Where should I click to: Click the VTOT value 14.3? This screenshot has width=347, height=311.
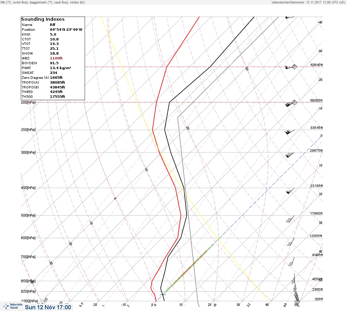pos(54,44)
